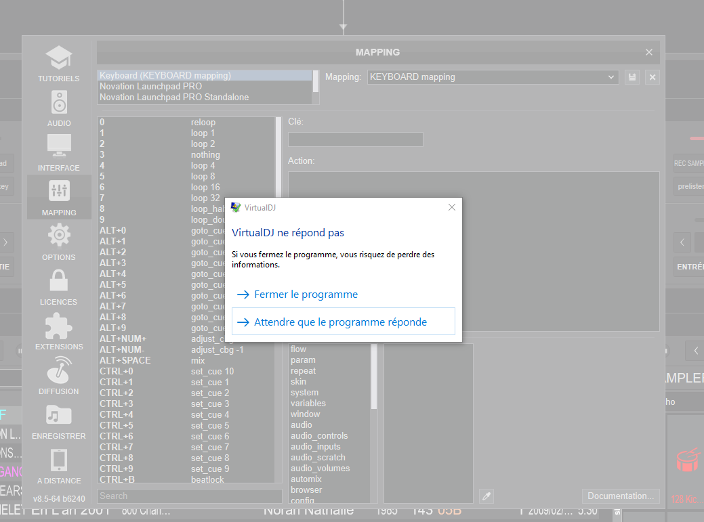Save the current mapping with disk icon
The width and height of the screenshot is (704, 522).
[632, 77]
